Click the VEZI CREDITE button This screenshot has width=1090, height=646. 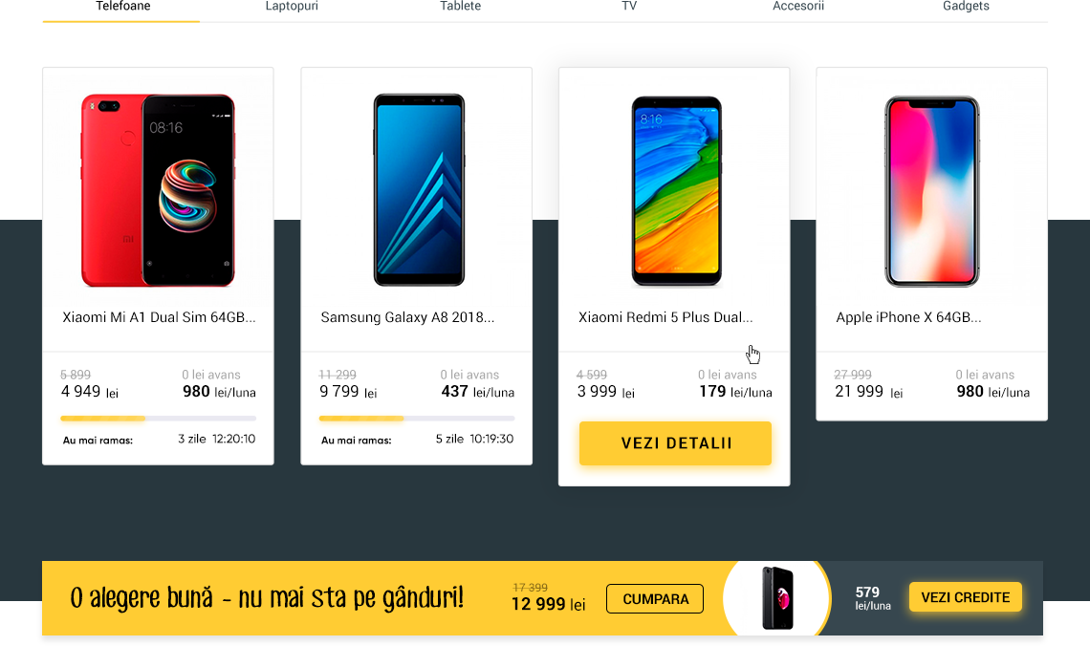point(965,597)
